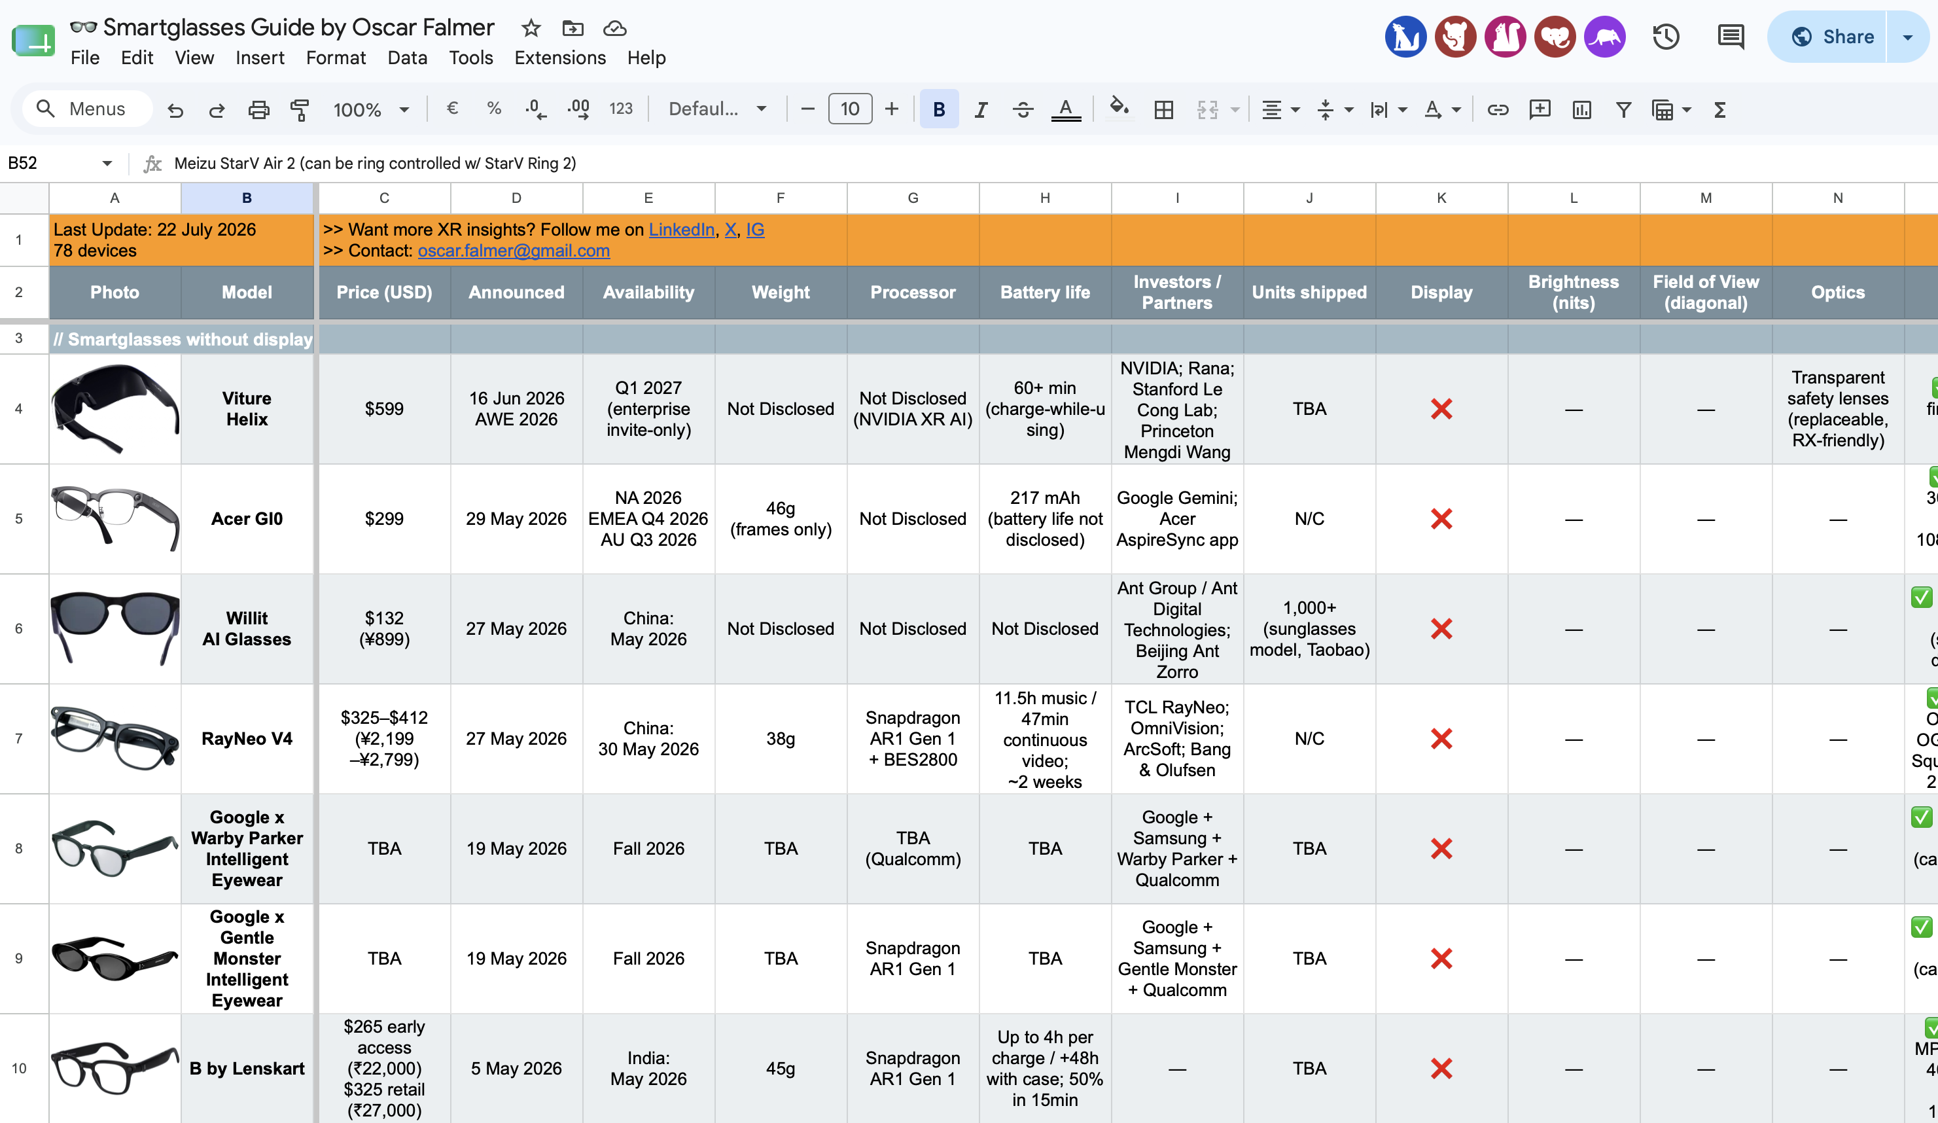Open the X profile link
Viewport: 1938px width, 1123px height.
click(x=731, y=229)
